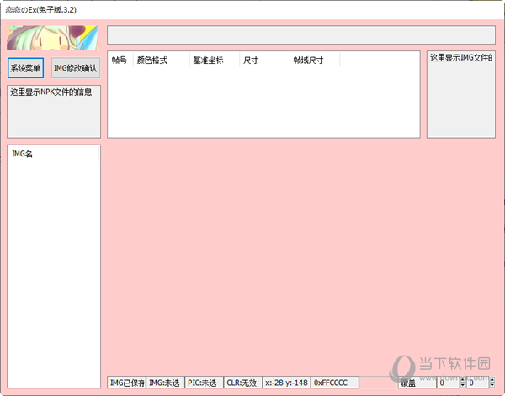Click the NPK file information panel
The width and height of the screenshot is (505, 396).
coord(54,110)
